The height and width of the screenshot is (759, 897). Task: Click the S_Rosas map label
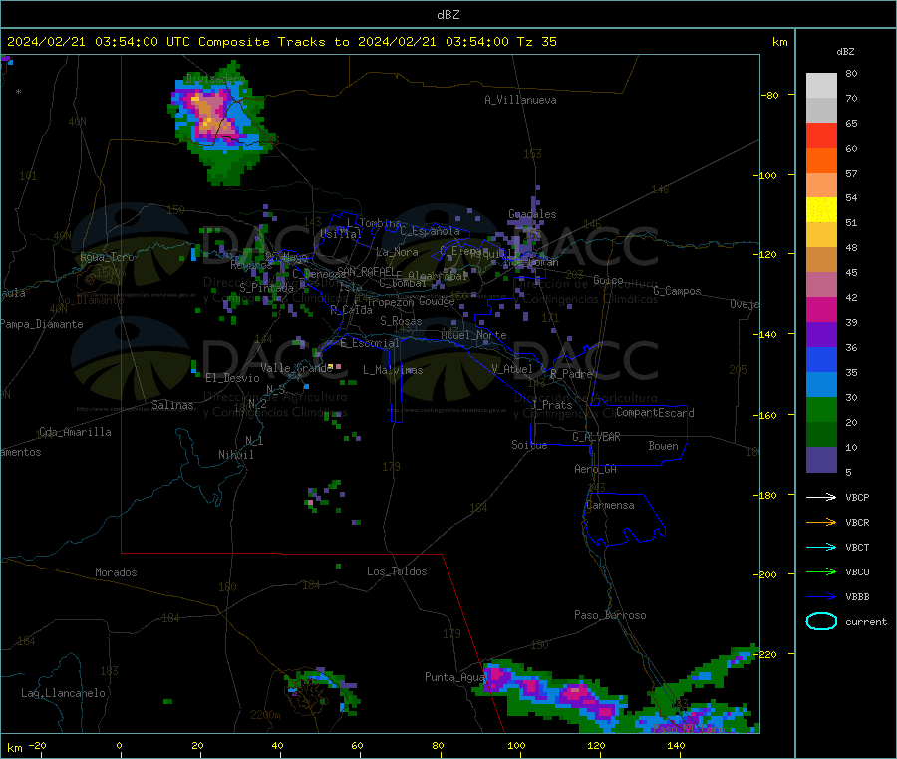[x=401, y=321]
